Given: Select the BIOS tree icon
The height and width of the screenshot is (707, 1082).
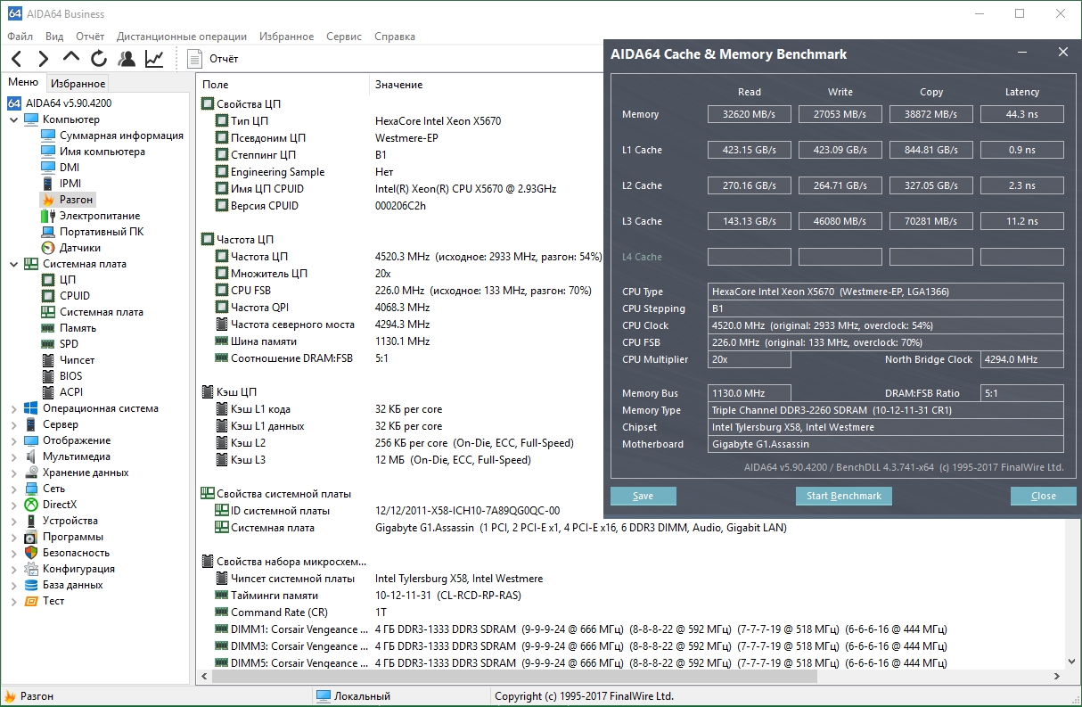Looking at the screenshot, I should click(x=48, y=376).
